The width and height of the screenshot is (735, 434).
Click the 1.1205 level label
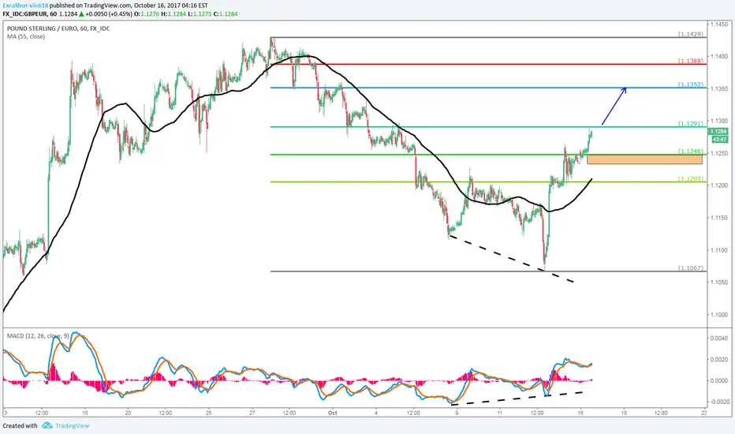(691, 179)
